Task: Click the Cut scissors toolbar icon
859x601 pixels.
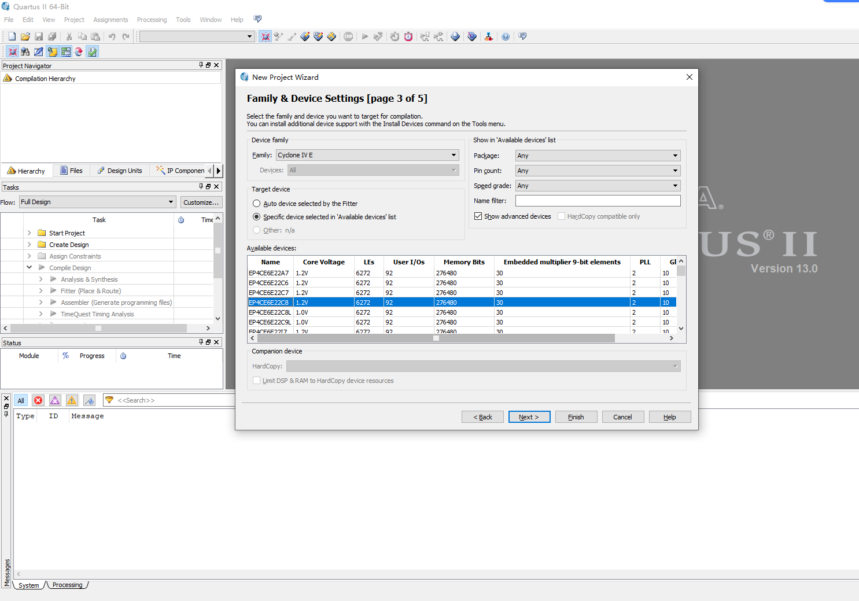Action: click(x=69, y=36)
